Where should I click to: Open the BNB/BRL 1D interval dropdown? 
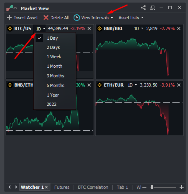coord(139,28)
